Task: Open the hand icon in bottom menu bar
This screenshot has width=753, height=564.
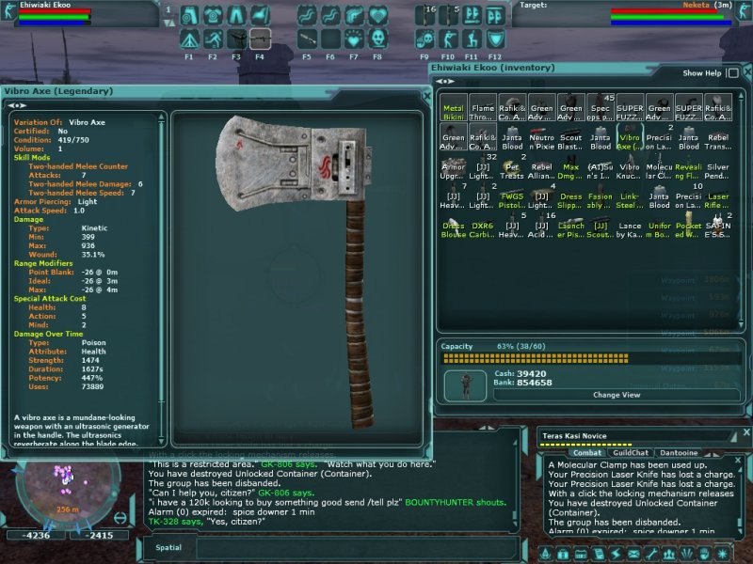Action: click(704, 554)
